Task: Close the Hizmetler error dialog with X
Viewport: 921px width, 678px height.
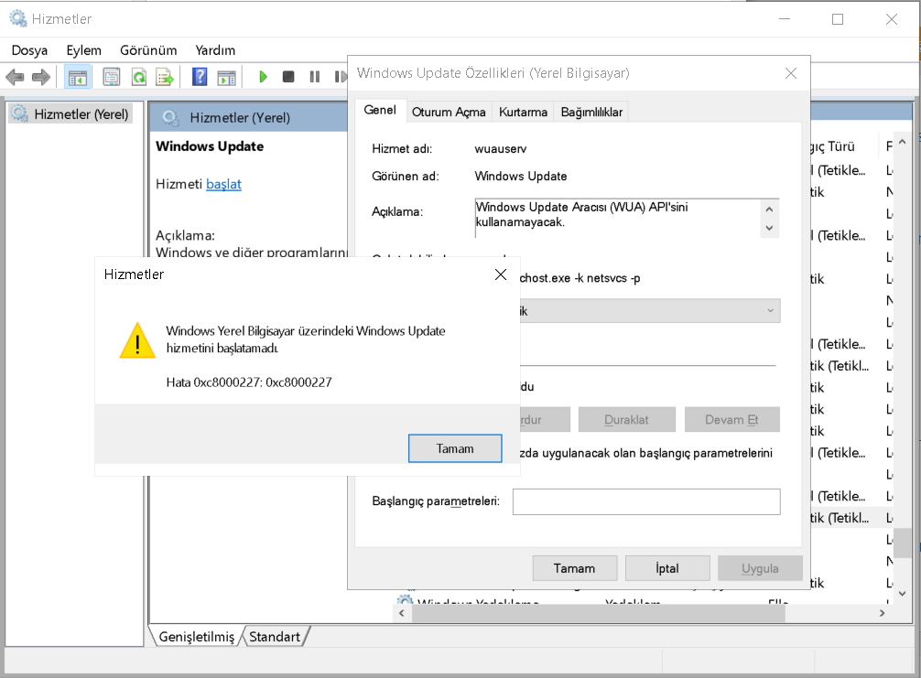Action: (501, 274)
